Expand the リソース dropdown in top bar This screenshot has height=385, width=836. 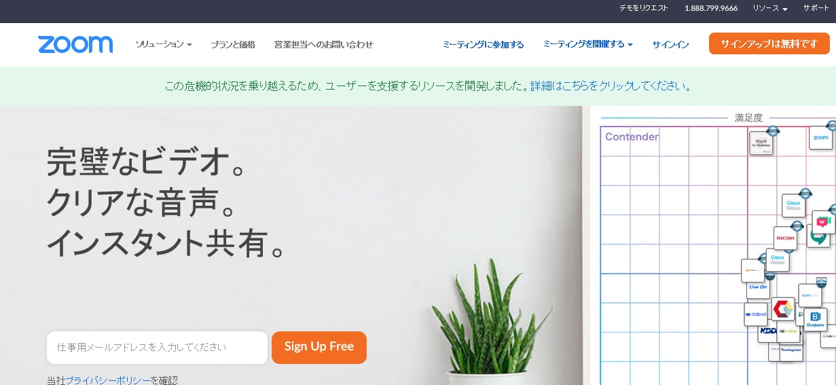[770, 8]
